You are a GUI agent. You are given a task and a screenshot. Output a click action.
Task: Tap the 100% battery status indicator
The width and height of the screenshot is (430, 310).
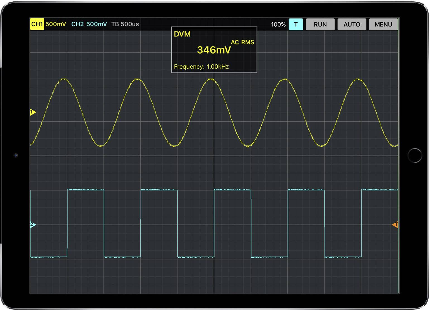[x=278, y=24]
